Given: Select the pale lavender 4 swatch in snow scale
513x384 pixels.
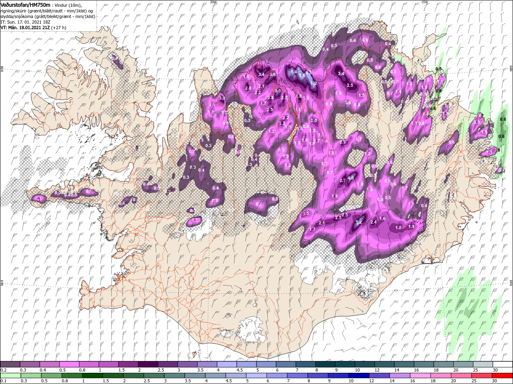Looking at the screenshot, I should click(227, 364).
